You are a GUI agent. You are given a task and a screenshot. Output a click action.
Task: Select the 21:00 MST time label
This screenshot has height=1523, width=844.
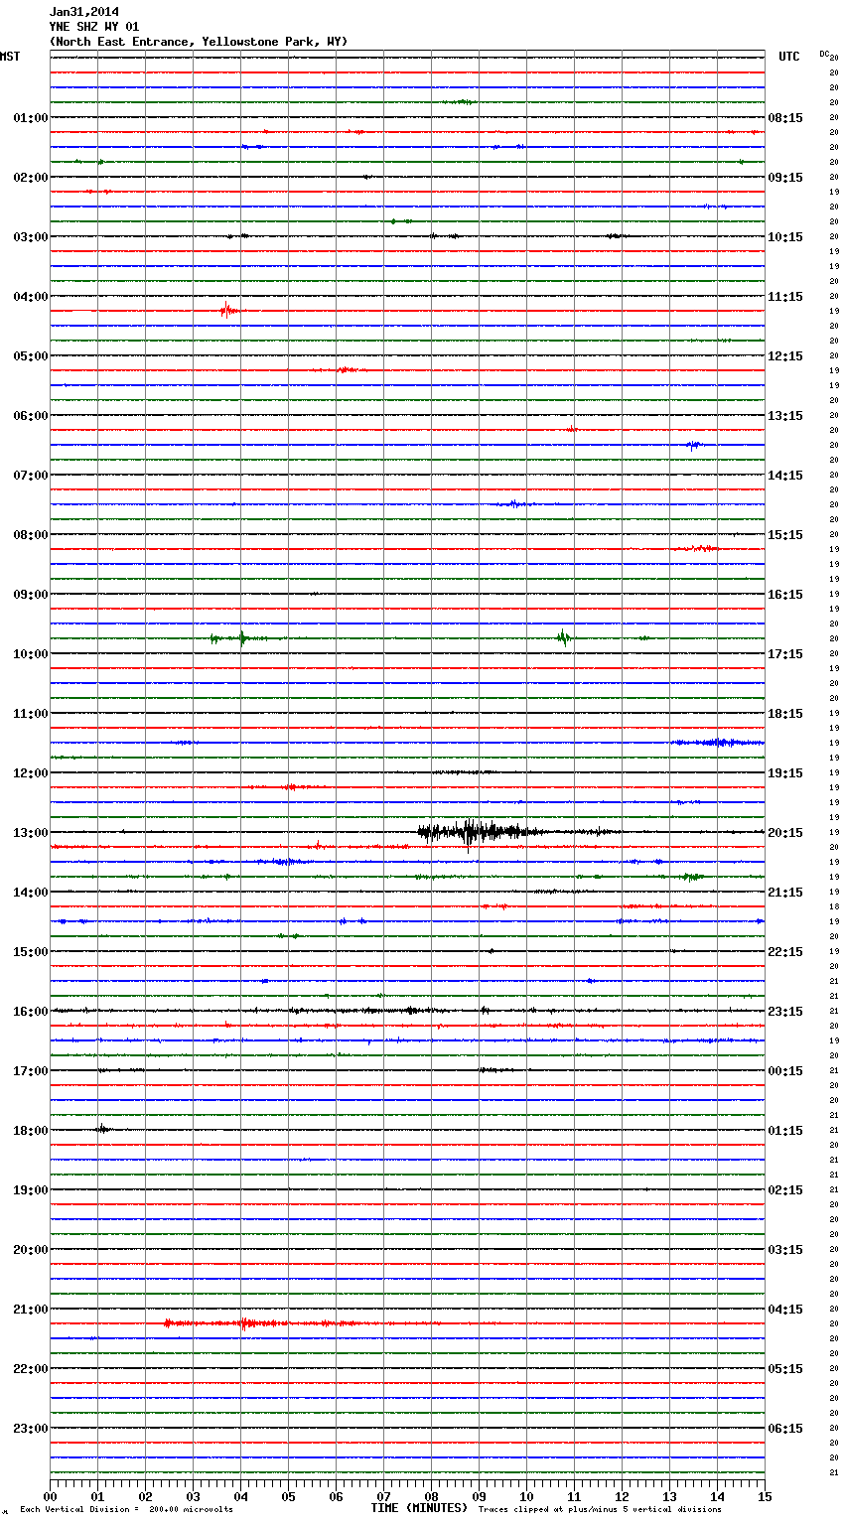(30, 1310)
